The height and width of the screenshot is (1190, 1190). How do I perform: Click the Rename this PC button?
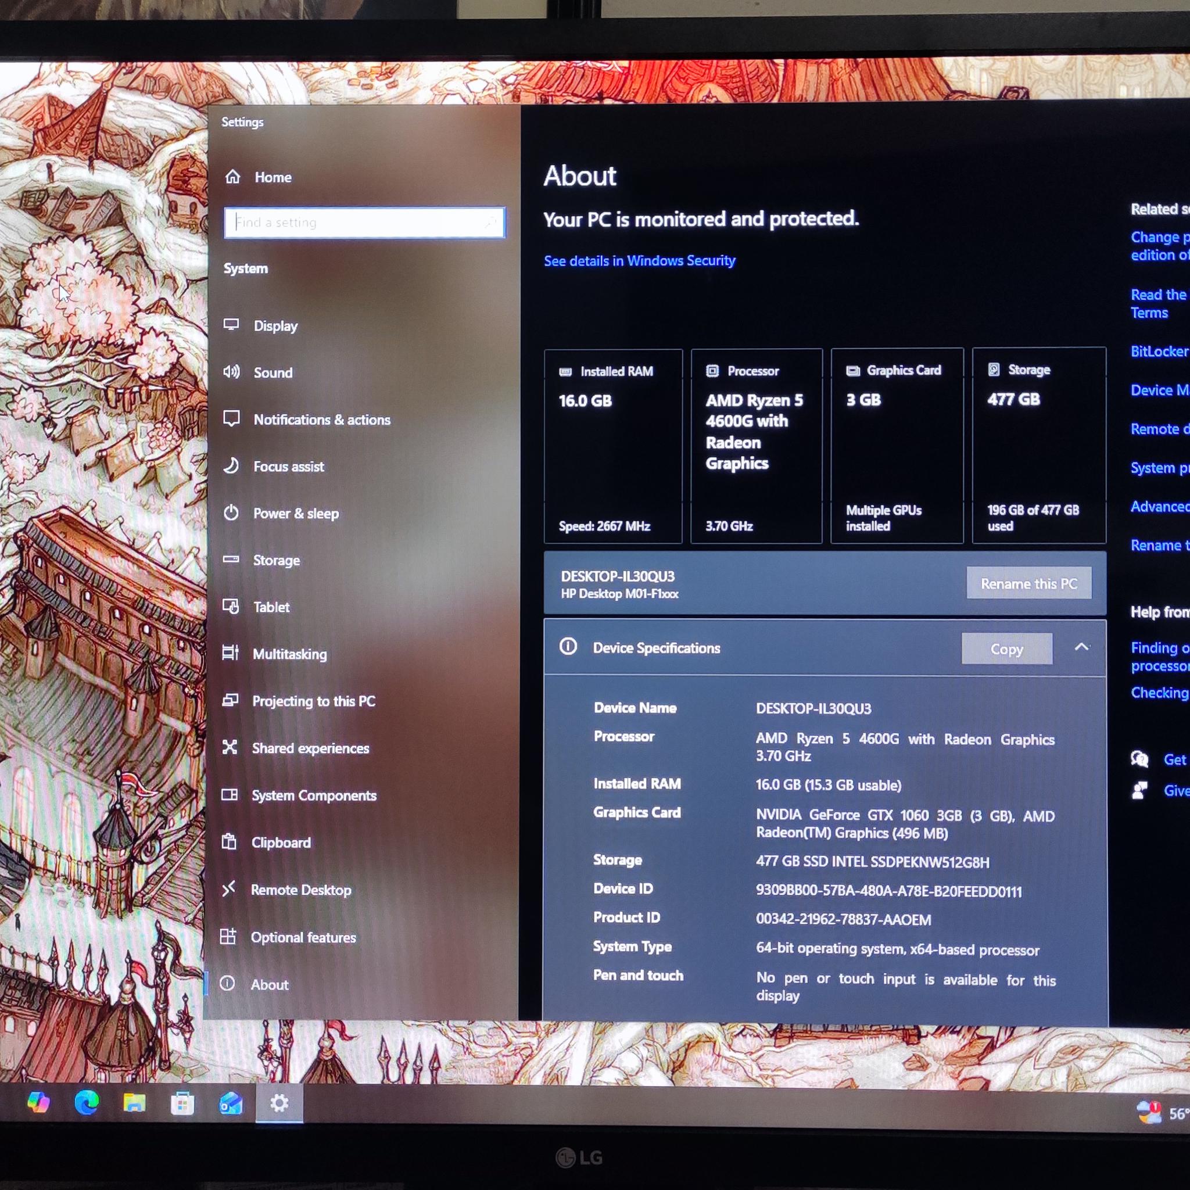[1028, 583]
